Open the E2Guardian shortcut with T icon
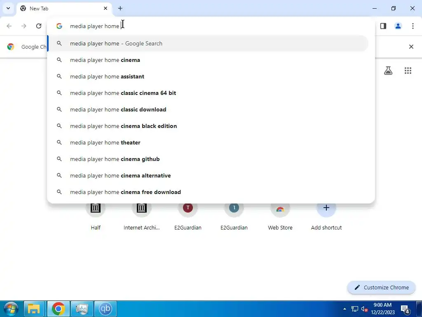This screenshot has height=317, width=422. pos(188,216)
